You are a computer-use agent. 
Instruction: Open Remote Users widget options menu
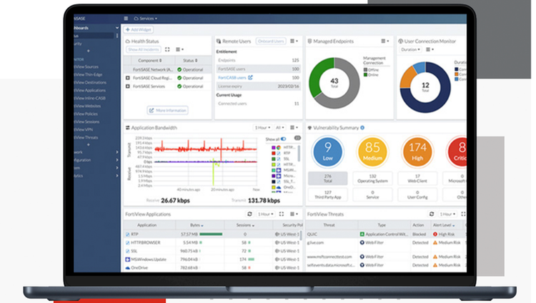[x=294, y=41]
